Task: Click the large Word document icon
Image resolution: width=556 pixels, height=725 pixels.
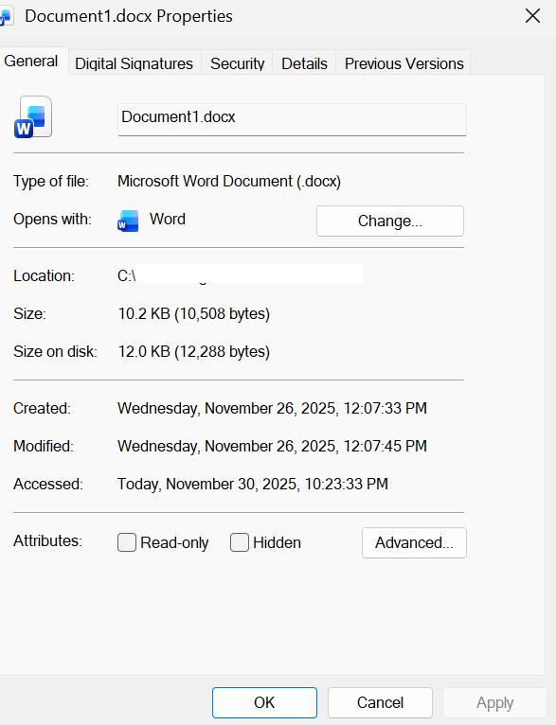Action: pos(33,117)
